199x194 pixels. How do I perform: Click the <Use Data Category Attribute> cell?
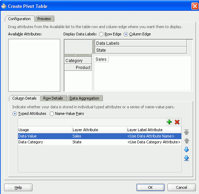click(x=154, y=142)
